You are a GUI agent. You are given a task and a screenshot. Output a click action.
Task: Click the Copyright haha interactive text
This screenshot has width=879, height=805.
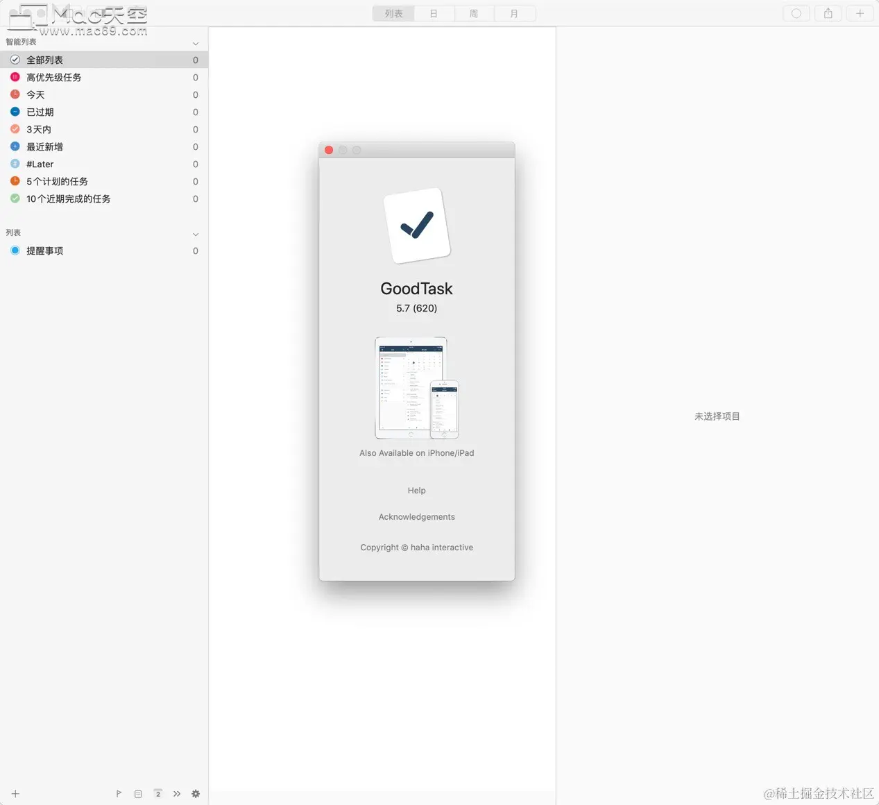417,548
